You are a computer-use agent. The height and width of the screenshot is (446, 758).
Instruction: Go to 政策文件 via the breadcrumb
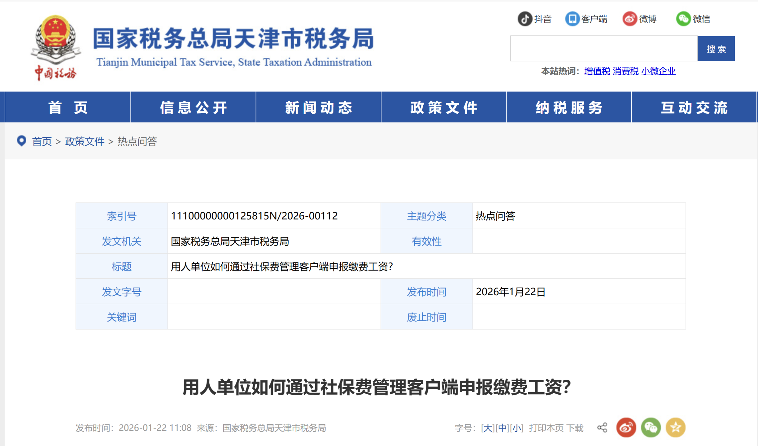[84, 142]
